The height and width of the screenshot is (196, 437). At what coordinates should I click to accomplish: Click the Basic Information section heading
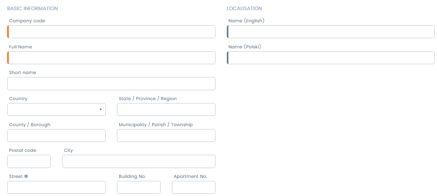33,8
